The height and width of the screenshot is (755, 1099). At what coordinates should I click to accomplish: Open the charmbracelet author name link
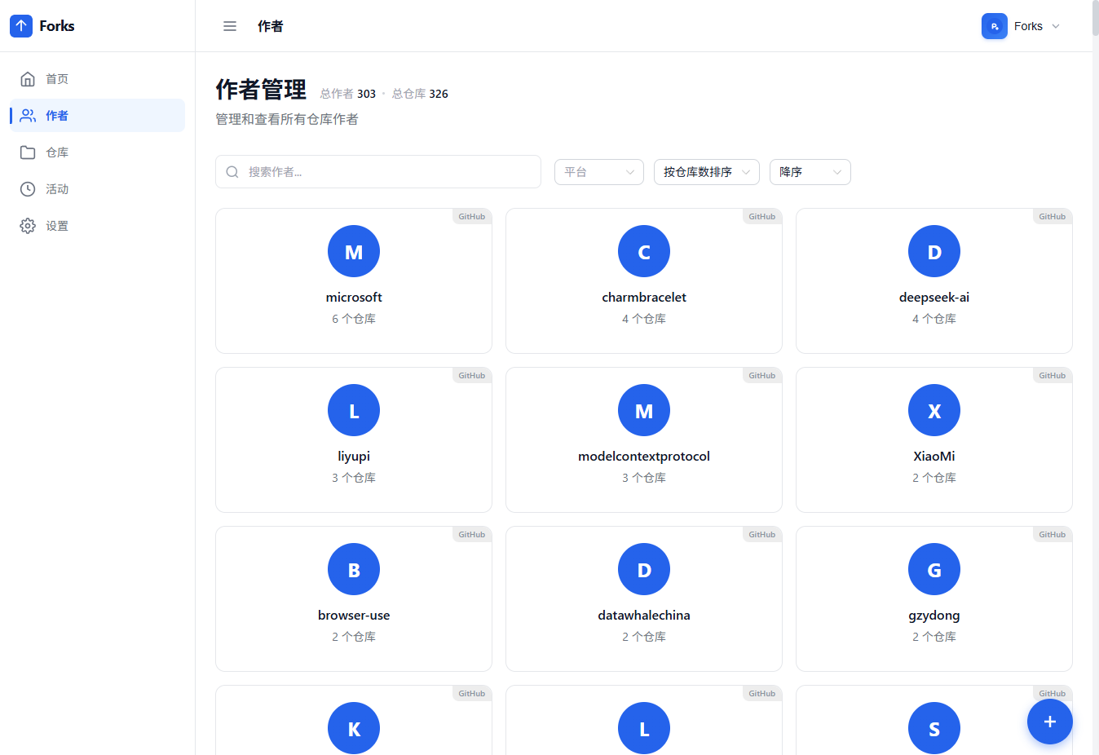click(644, 298)
